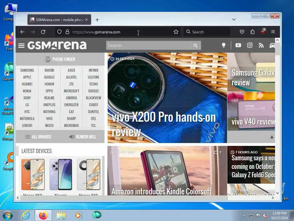Open the Supermium taskbar icon
Viewport: 294px width, 221px height.
(97, 215)
